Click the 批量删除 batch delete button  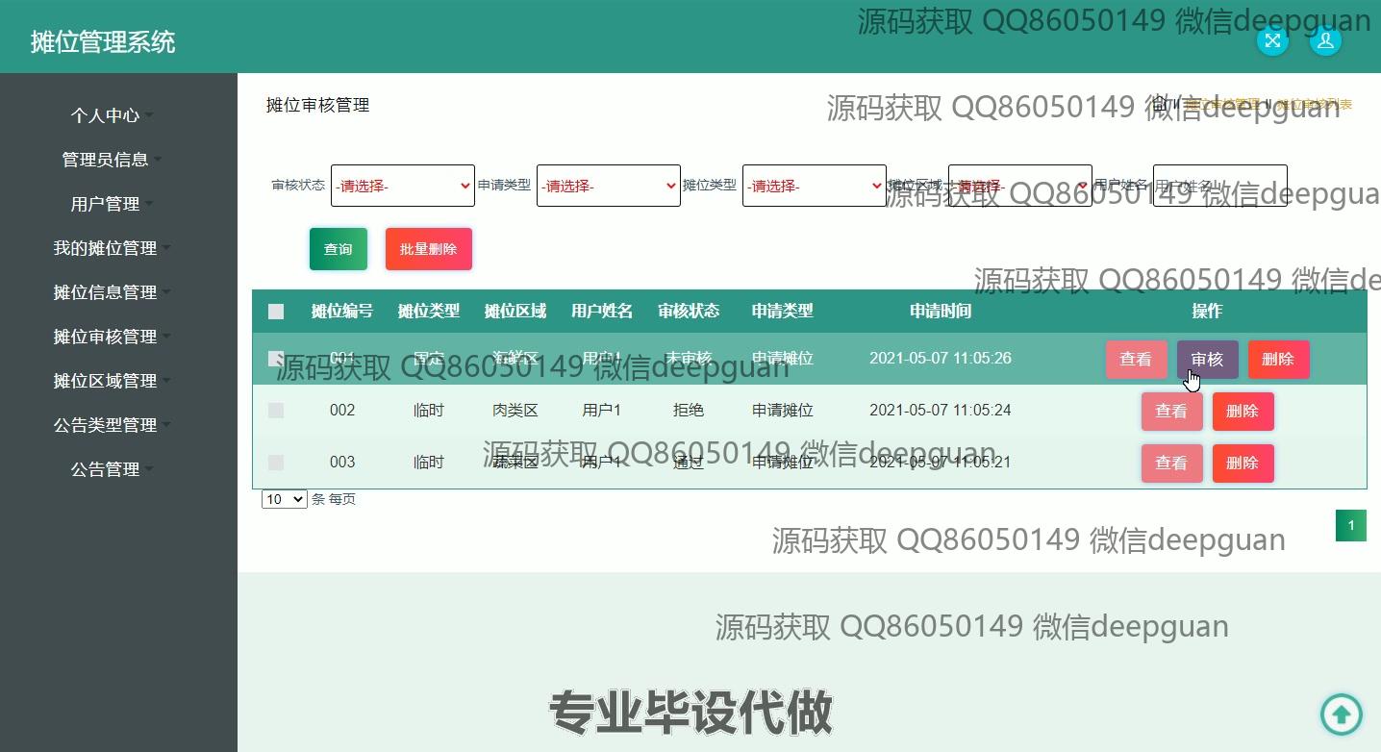[x=428, y=249]
